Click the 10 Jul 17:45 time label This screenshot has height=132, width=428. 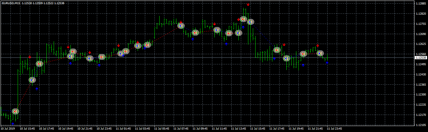(x=46, y=129)
